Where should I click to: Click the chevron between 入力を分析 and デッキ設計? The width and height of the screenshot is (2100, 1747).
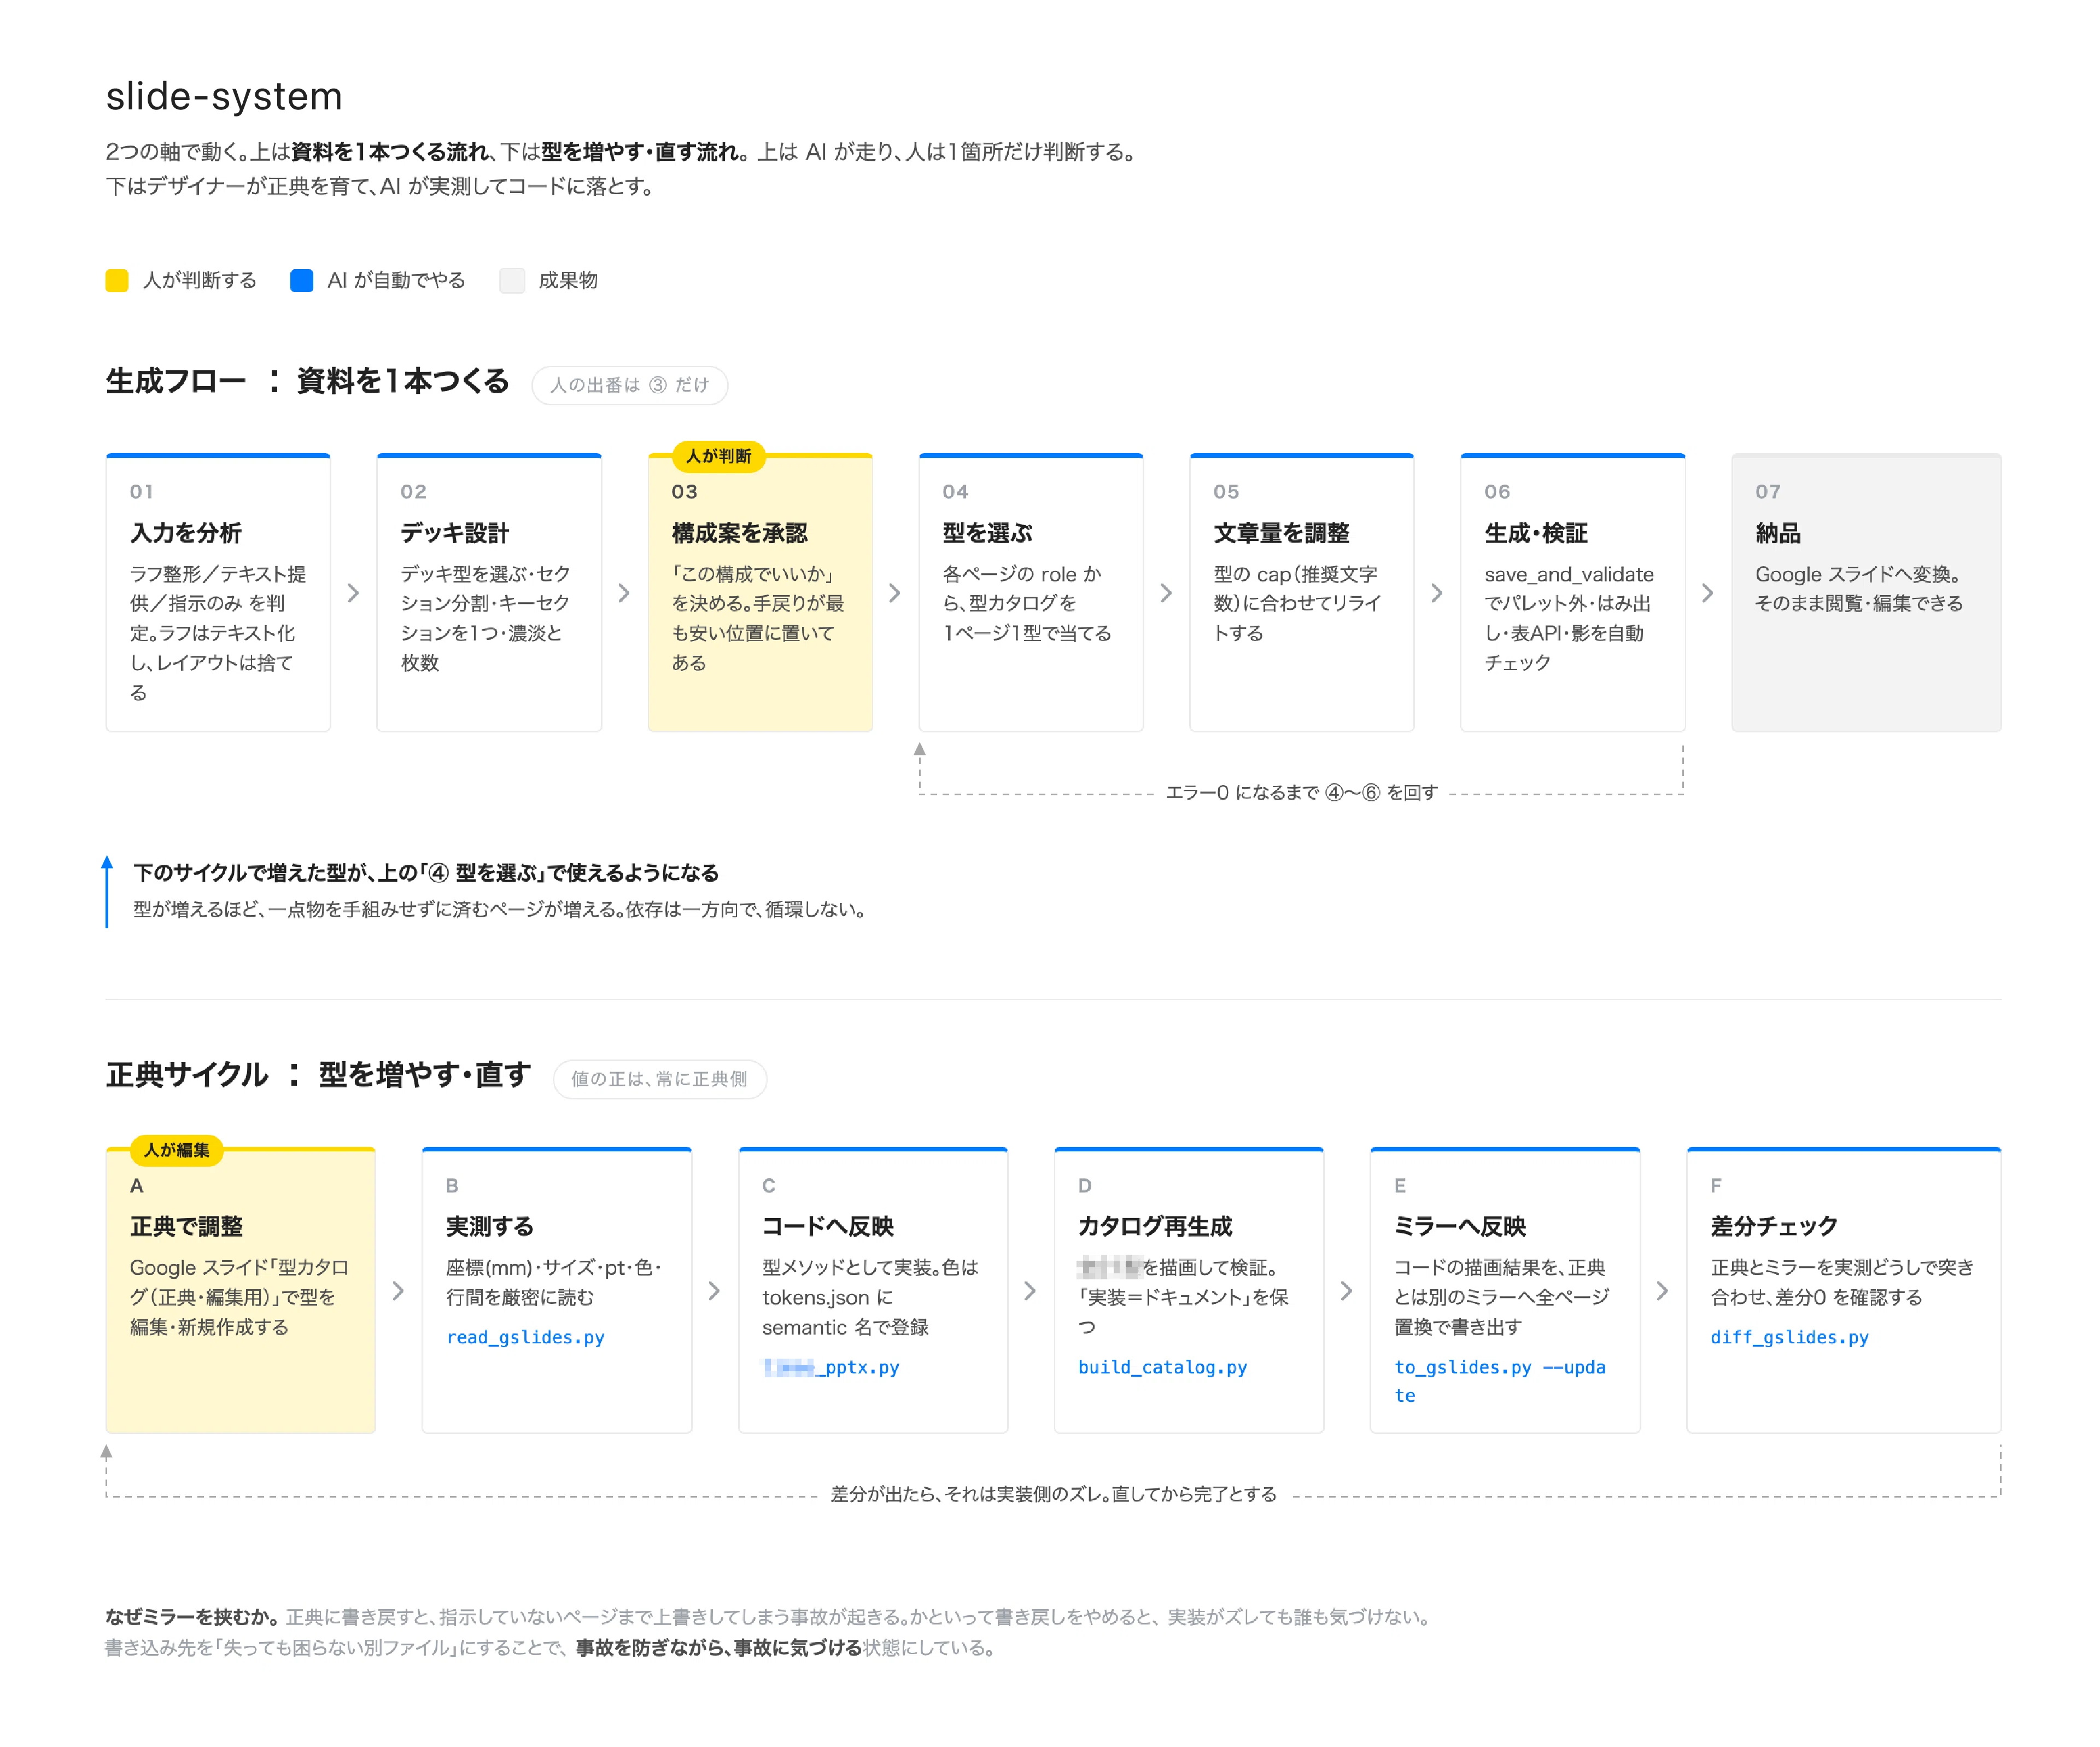[353, 593]
